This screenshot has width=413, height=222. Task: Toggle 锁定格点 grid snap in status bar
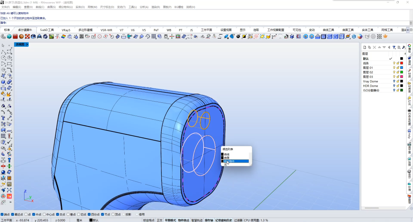point(149,220)
